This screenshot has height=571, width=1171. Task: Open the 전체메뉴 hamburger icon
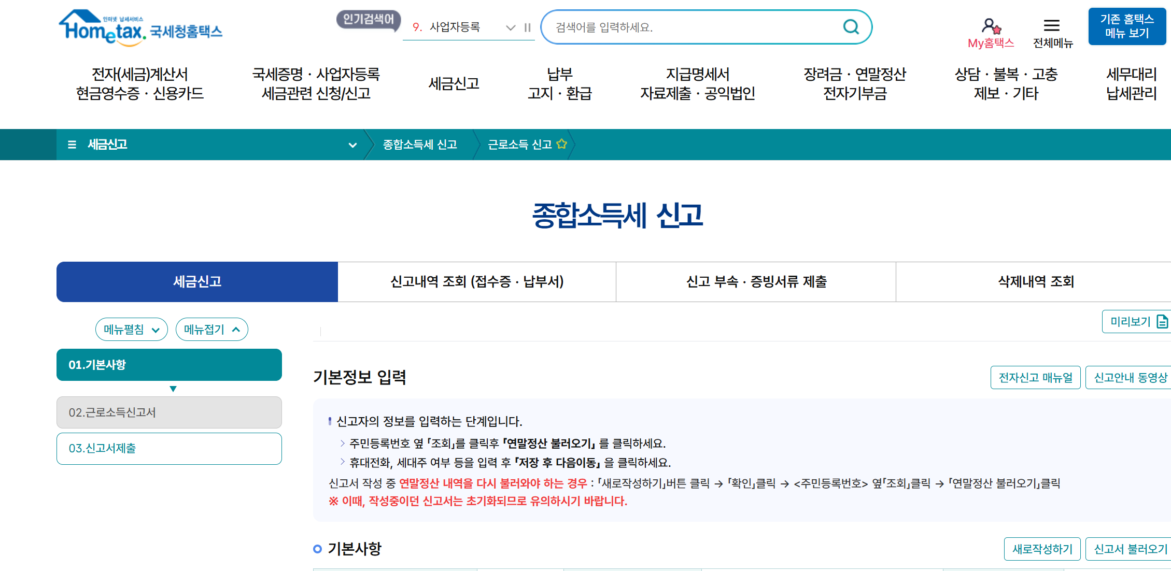(1051, 25)
